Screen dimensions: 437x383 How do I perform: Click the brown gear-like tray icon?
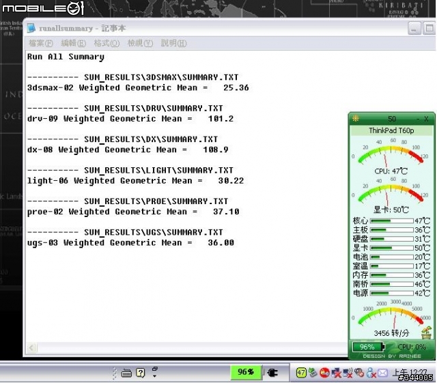pos(359,373)
